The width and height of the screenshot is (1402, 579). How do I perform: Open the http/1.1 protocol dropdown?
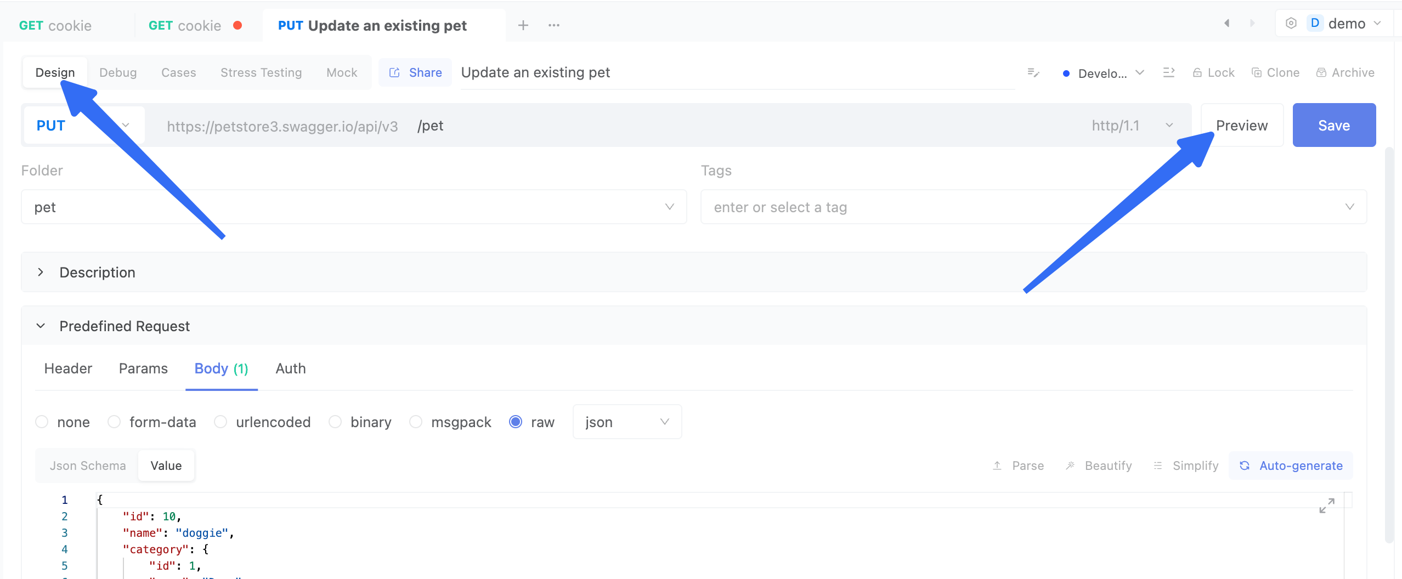(x=1132, y=126)
